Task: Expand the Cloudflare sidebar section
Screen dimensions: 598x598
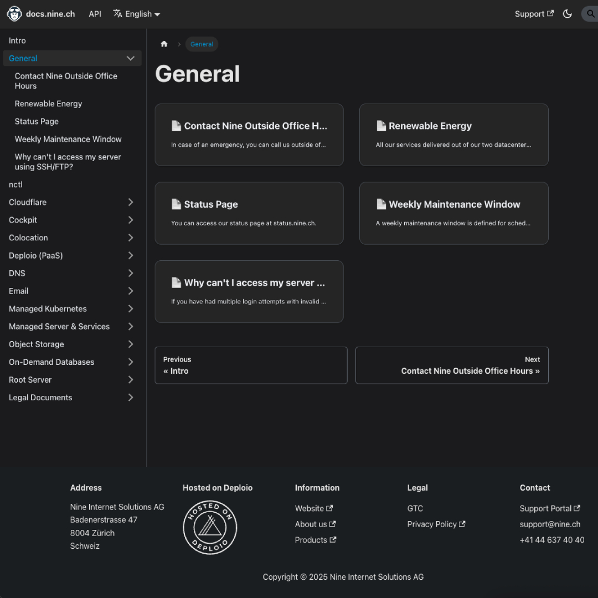Action: tap(131, 202)
